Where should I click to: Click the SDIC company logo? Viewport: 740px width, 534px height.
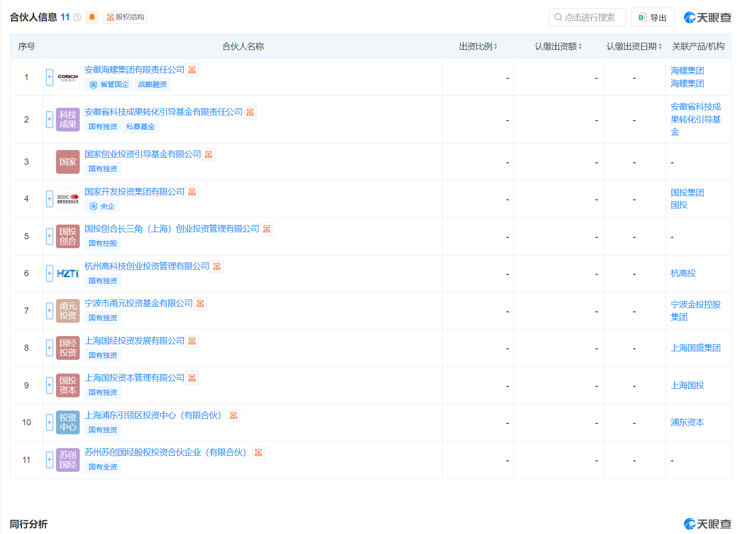point(68,199)
